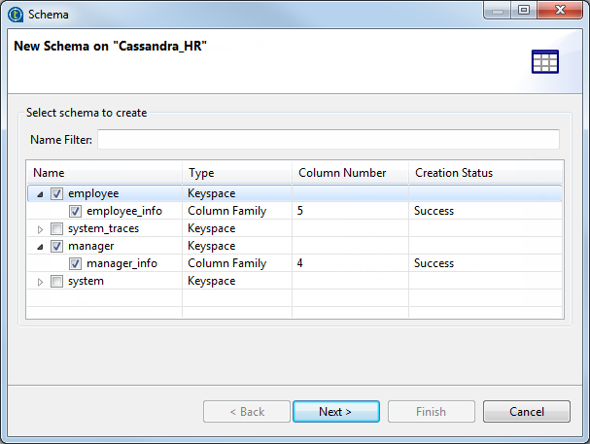
Task: Expand the system_traces keyspace node
Action: click(40, 228)
